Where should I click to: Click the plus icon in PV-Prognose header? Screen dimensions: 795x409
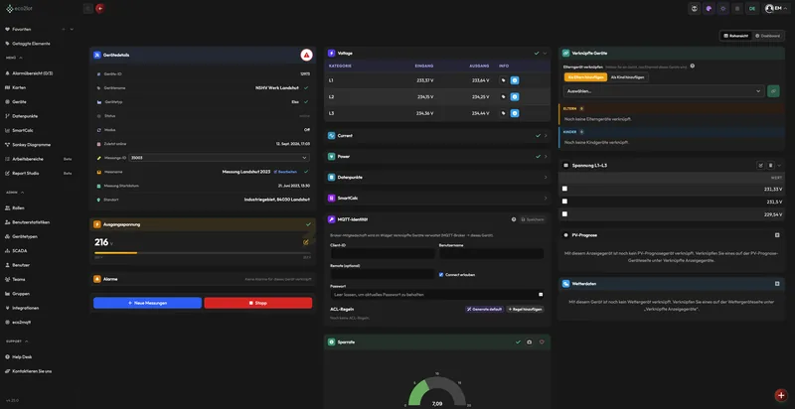[777, 235]
